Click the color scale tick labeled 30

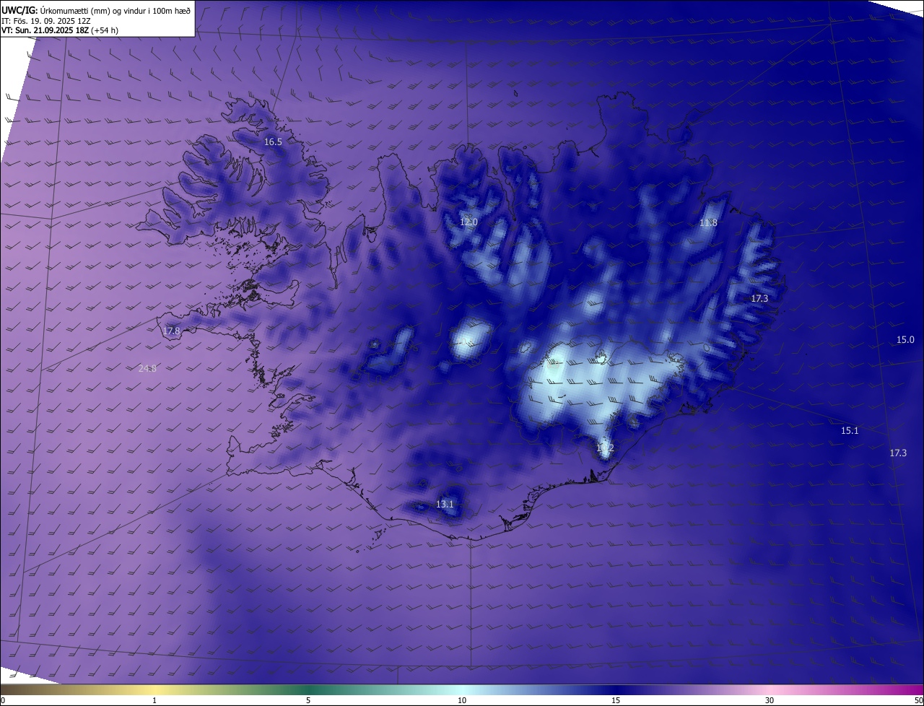(x=770, y=700)
